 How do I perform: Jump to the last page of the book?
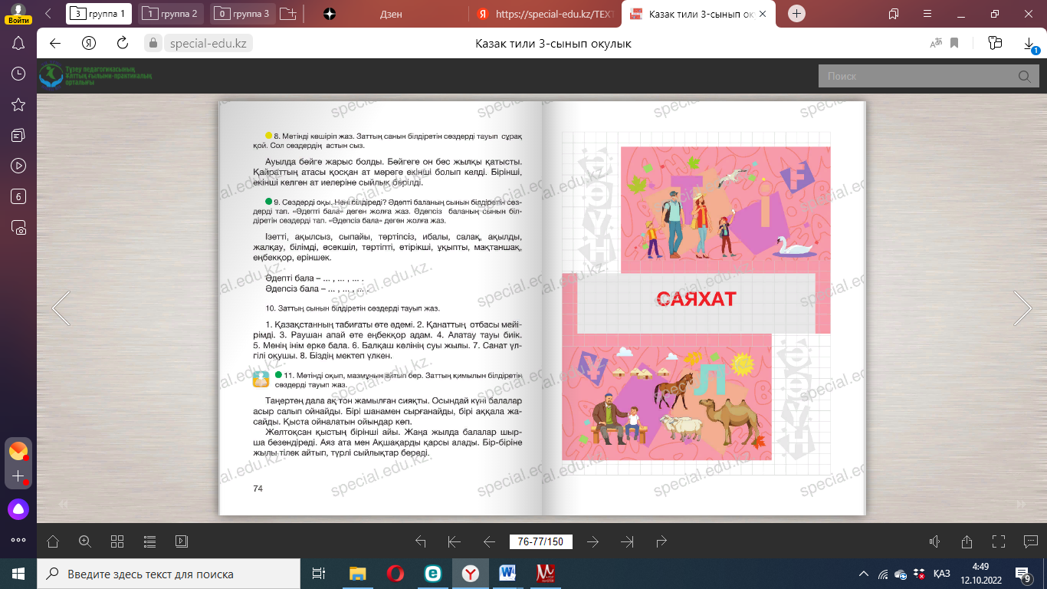click(628, 541)
